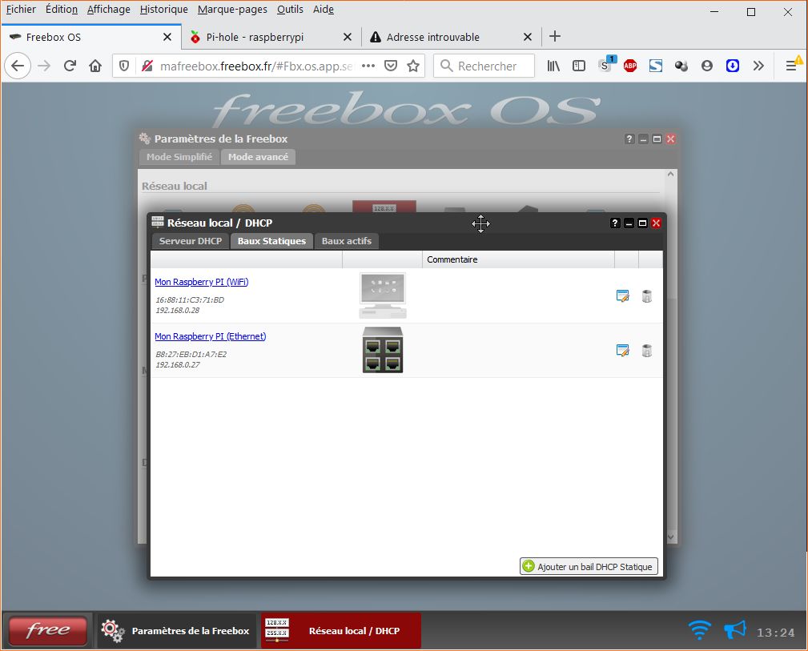
Task: Open the Fichier menu
Action: (21, 10)
